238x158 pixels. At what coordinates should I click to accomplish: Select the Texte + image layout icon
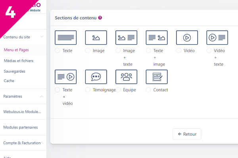[x=157, y=38]
